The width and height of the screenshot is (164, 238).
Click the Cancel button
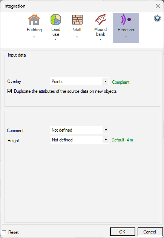tap(150, 232)
